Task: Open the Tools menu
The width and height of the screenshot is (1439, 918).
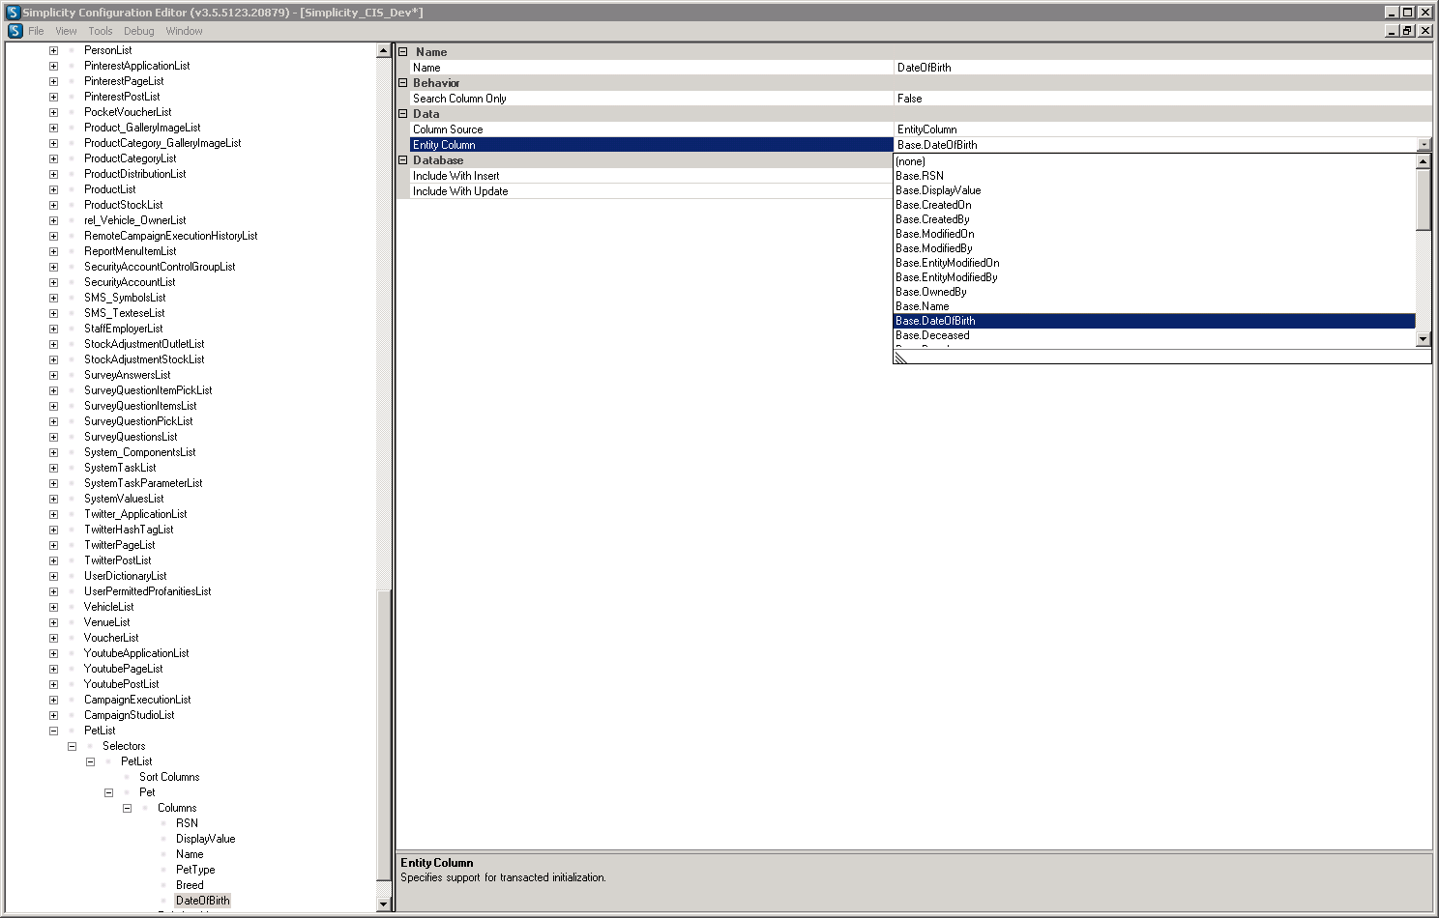Action: [x=101, y=31]
